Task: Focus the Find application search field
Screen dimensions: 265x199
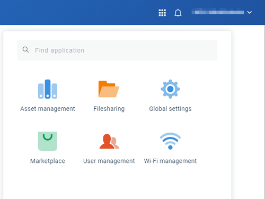Action: point(117,50)
